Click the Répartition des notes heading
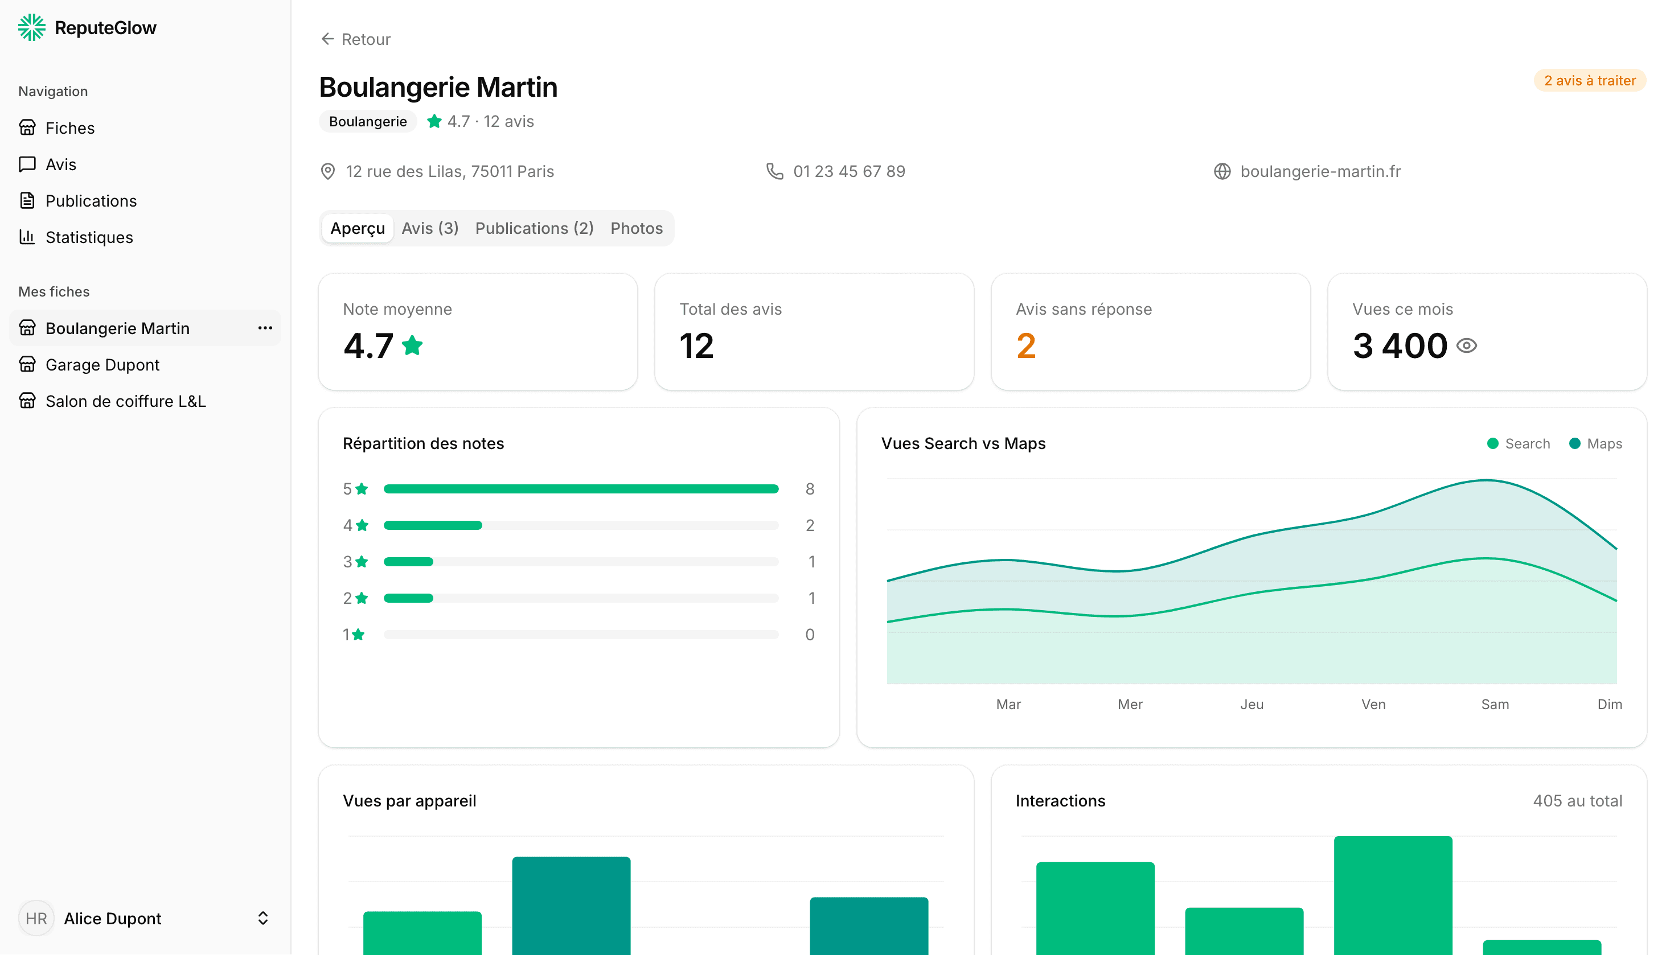Screen dimensions: 1674x955 pos(423,443)
